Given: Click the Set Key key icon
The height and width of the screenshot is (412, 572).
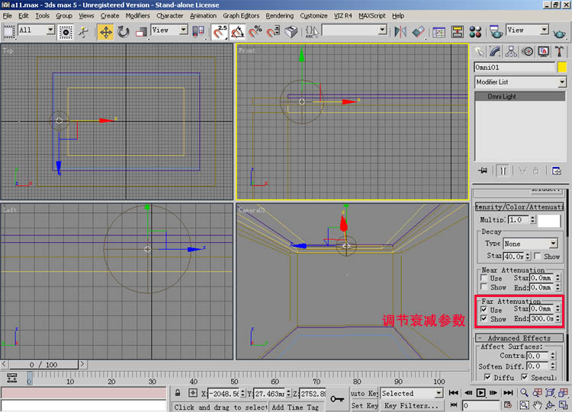Looking at the screenshot, I should point(336,398).
